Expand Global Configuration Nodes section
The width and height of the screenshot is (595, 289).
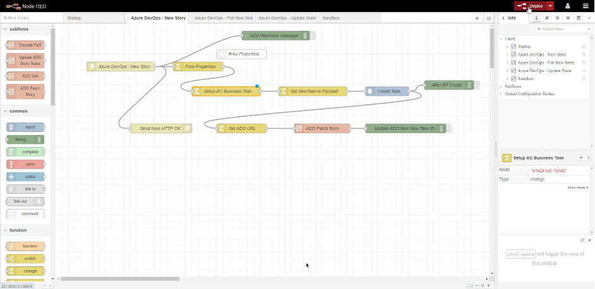click(501, 94)
